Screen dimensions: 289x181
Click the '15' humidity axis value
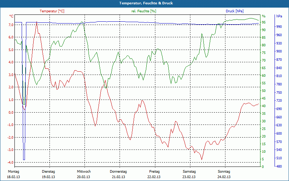click(264, 144)
